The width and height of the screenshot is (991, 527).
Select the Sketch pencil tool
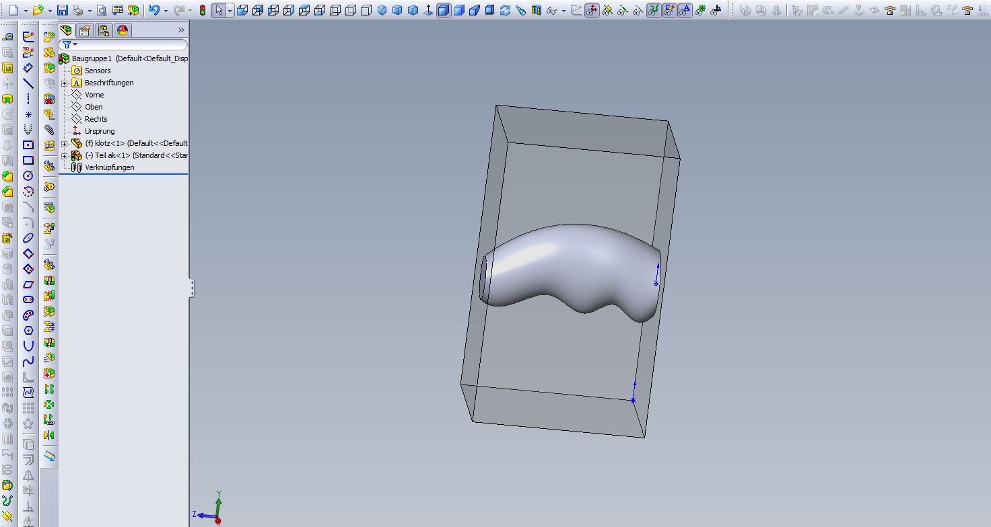click(x=28, y=37)
